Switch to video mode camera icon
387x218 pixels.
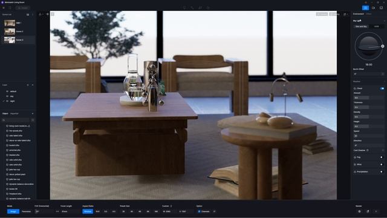tap(373, 8)
